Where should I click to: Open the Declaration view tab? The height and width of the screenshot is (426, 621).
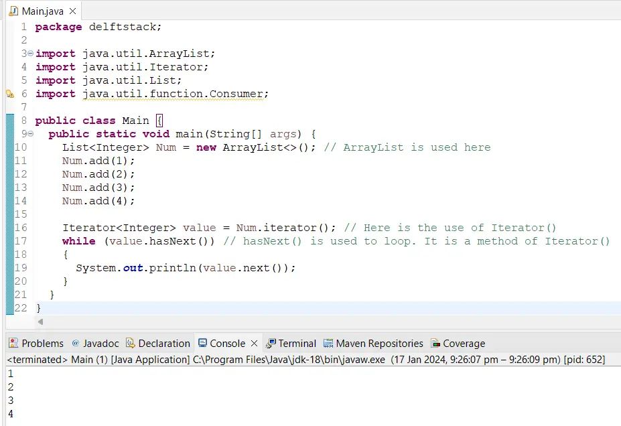[x=158, y=343]
